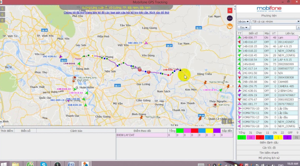Open Word from the taskbar
This screenshot has width=300, height=166.
[x=71, y=164]
